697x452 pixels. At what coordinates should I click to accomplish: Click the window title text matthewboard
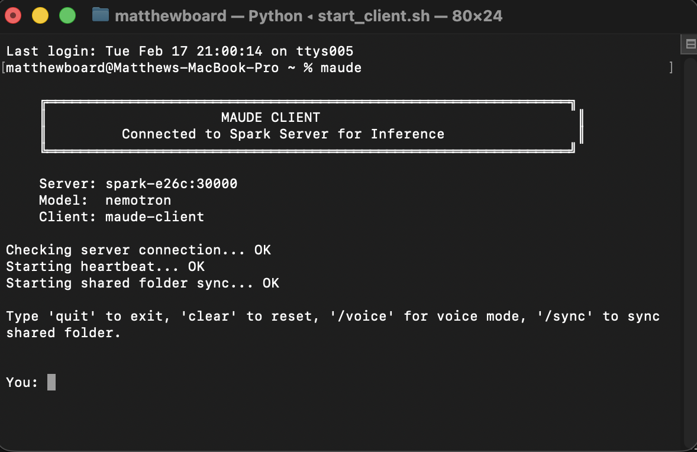(x=170, y=15)
